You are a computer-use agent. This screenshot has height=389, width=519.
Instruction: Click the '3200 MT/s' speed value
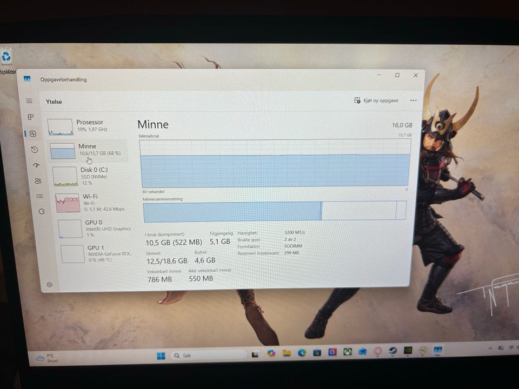pyautogui.click(x=295, y=232)
